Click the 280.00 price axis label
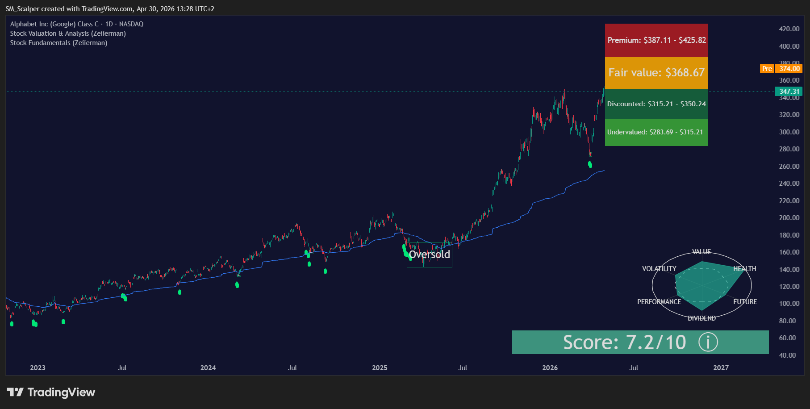The image size is (810, 409). click(x=789, y=149)
